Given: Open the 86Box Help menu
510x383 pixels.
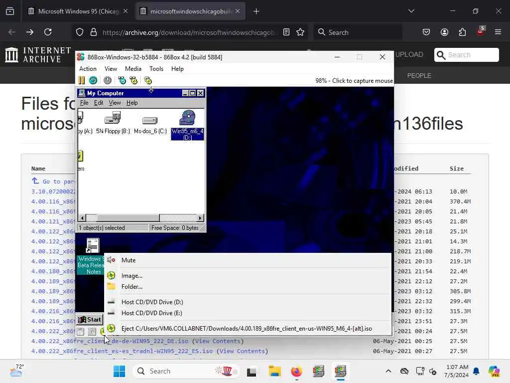Looking at the screenshot, I should tap(177, 69).
